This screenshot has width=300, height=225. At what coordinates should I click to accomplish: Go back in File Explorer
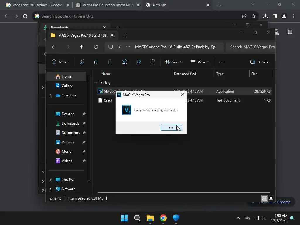coord(54,47)
